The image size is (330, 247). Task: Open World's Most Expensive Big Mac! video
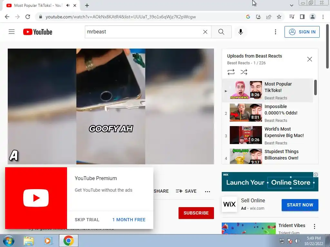[267, 136]
